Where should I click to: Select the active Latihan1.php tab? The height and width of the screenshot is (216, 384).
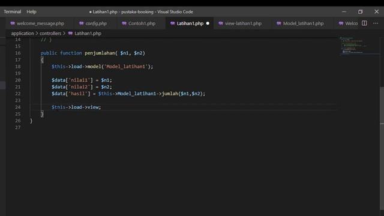pyautogui.click(x=190, y=23)
